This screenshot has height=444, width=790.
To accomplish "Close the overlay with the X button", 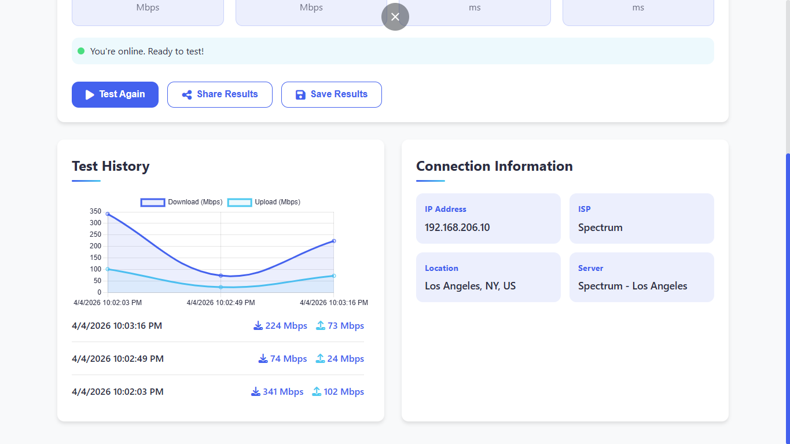I will coord(395,17).
